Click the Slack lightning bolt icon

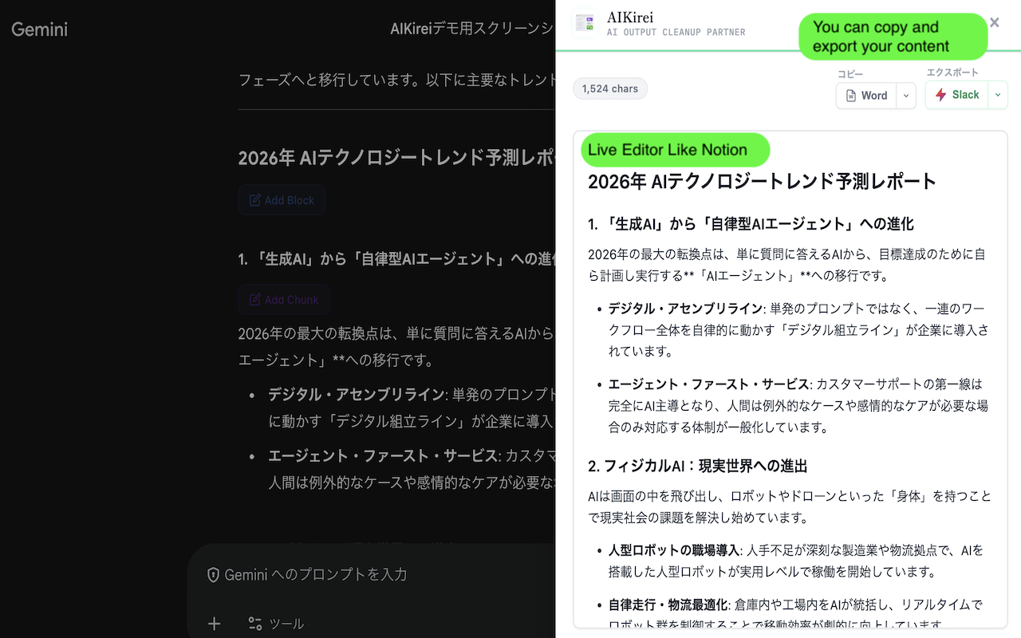pyautogui.click(x=940, y=95)
